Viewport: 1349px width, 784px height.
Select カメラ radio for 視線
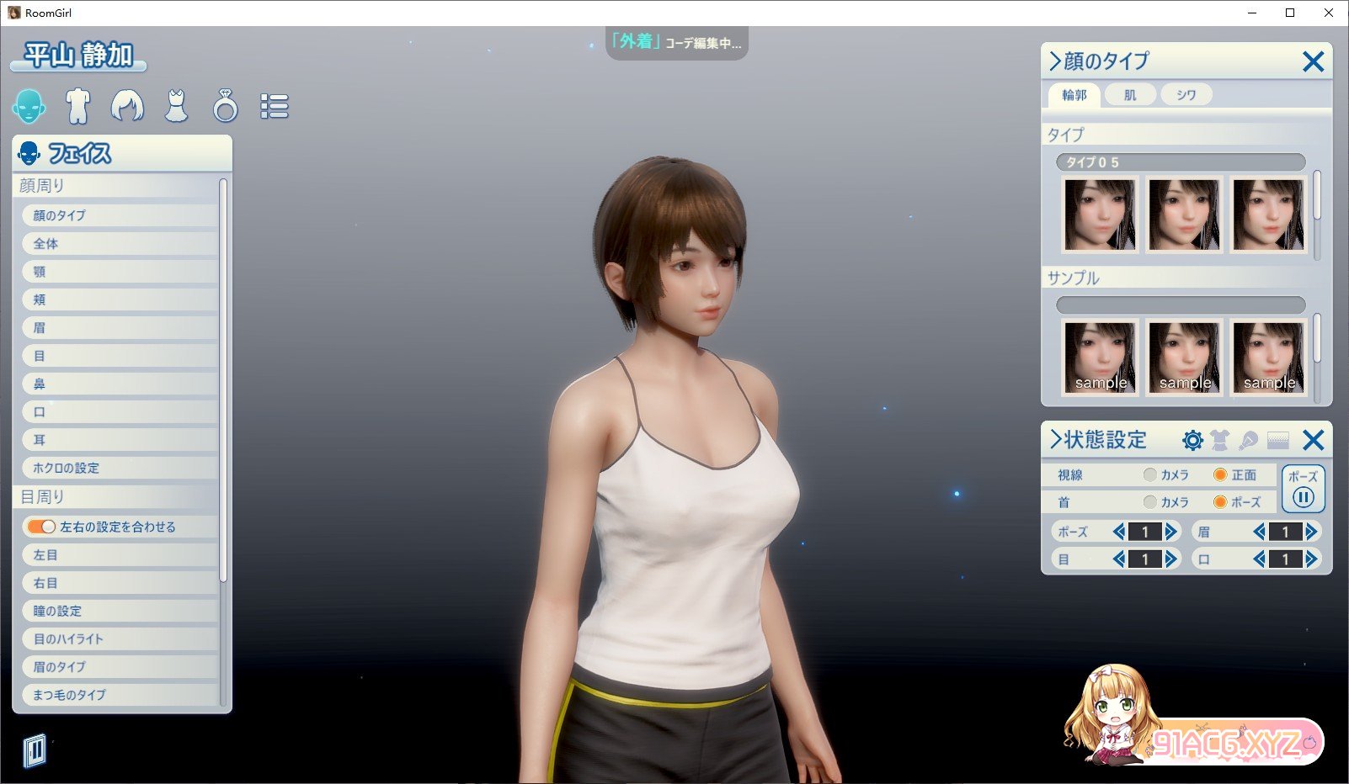pyautogui.click(x=1149, y=475)
